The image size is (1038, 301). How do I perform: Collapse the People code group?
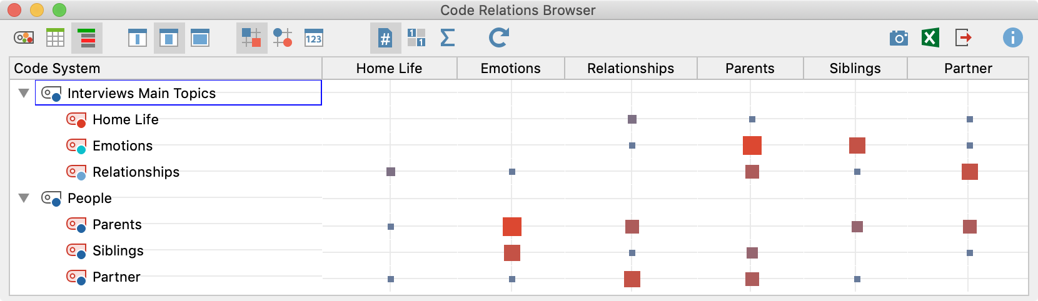tap(24, 198)
